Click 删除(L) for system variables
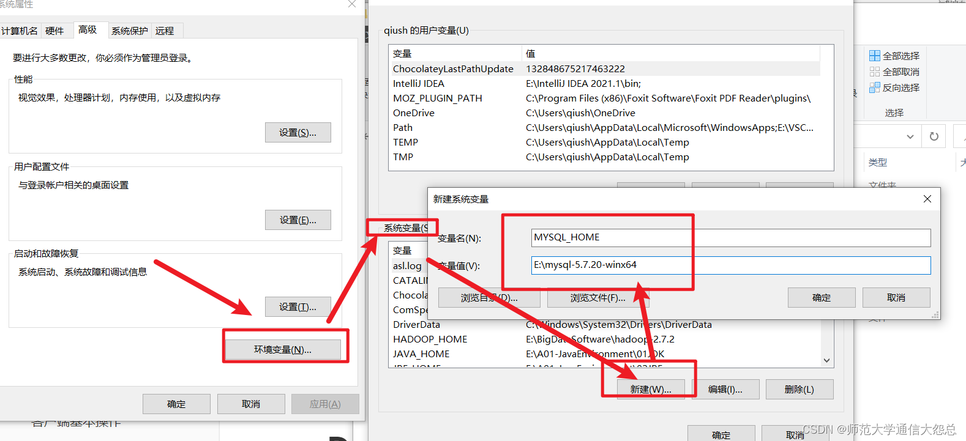 click(799, 390)
